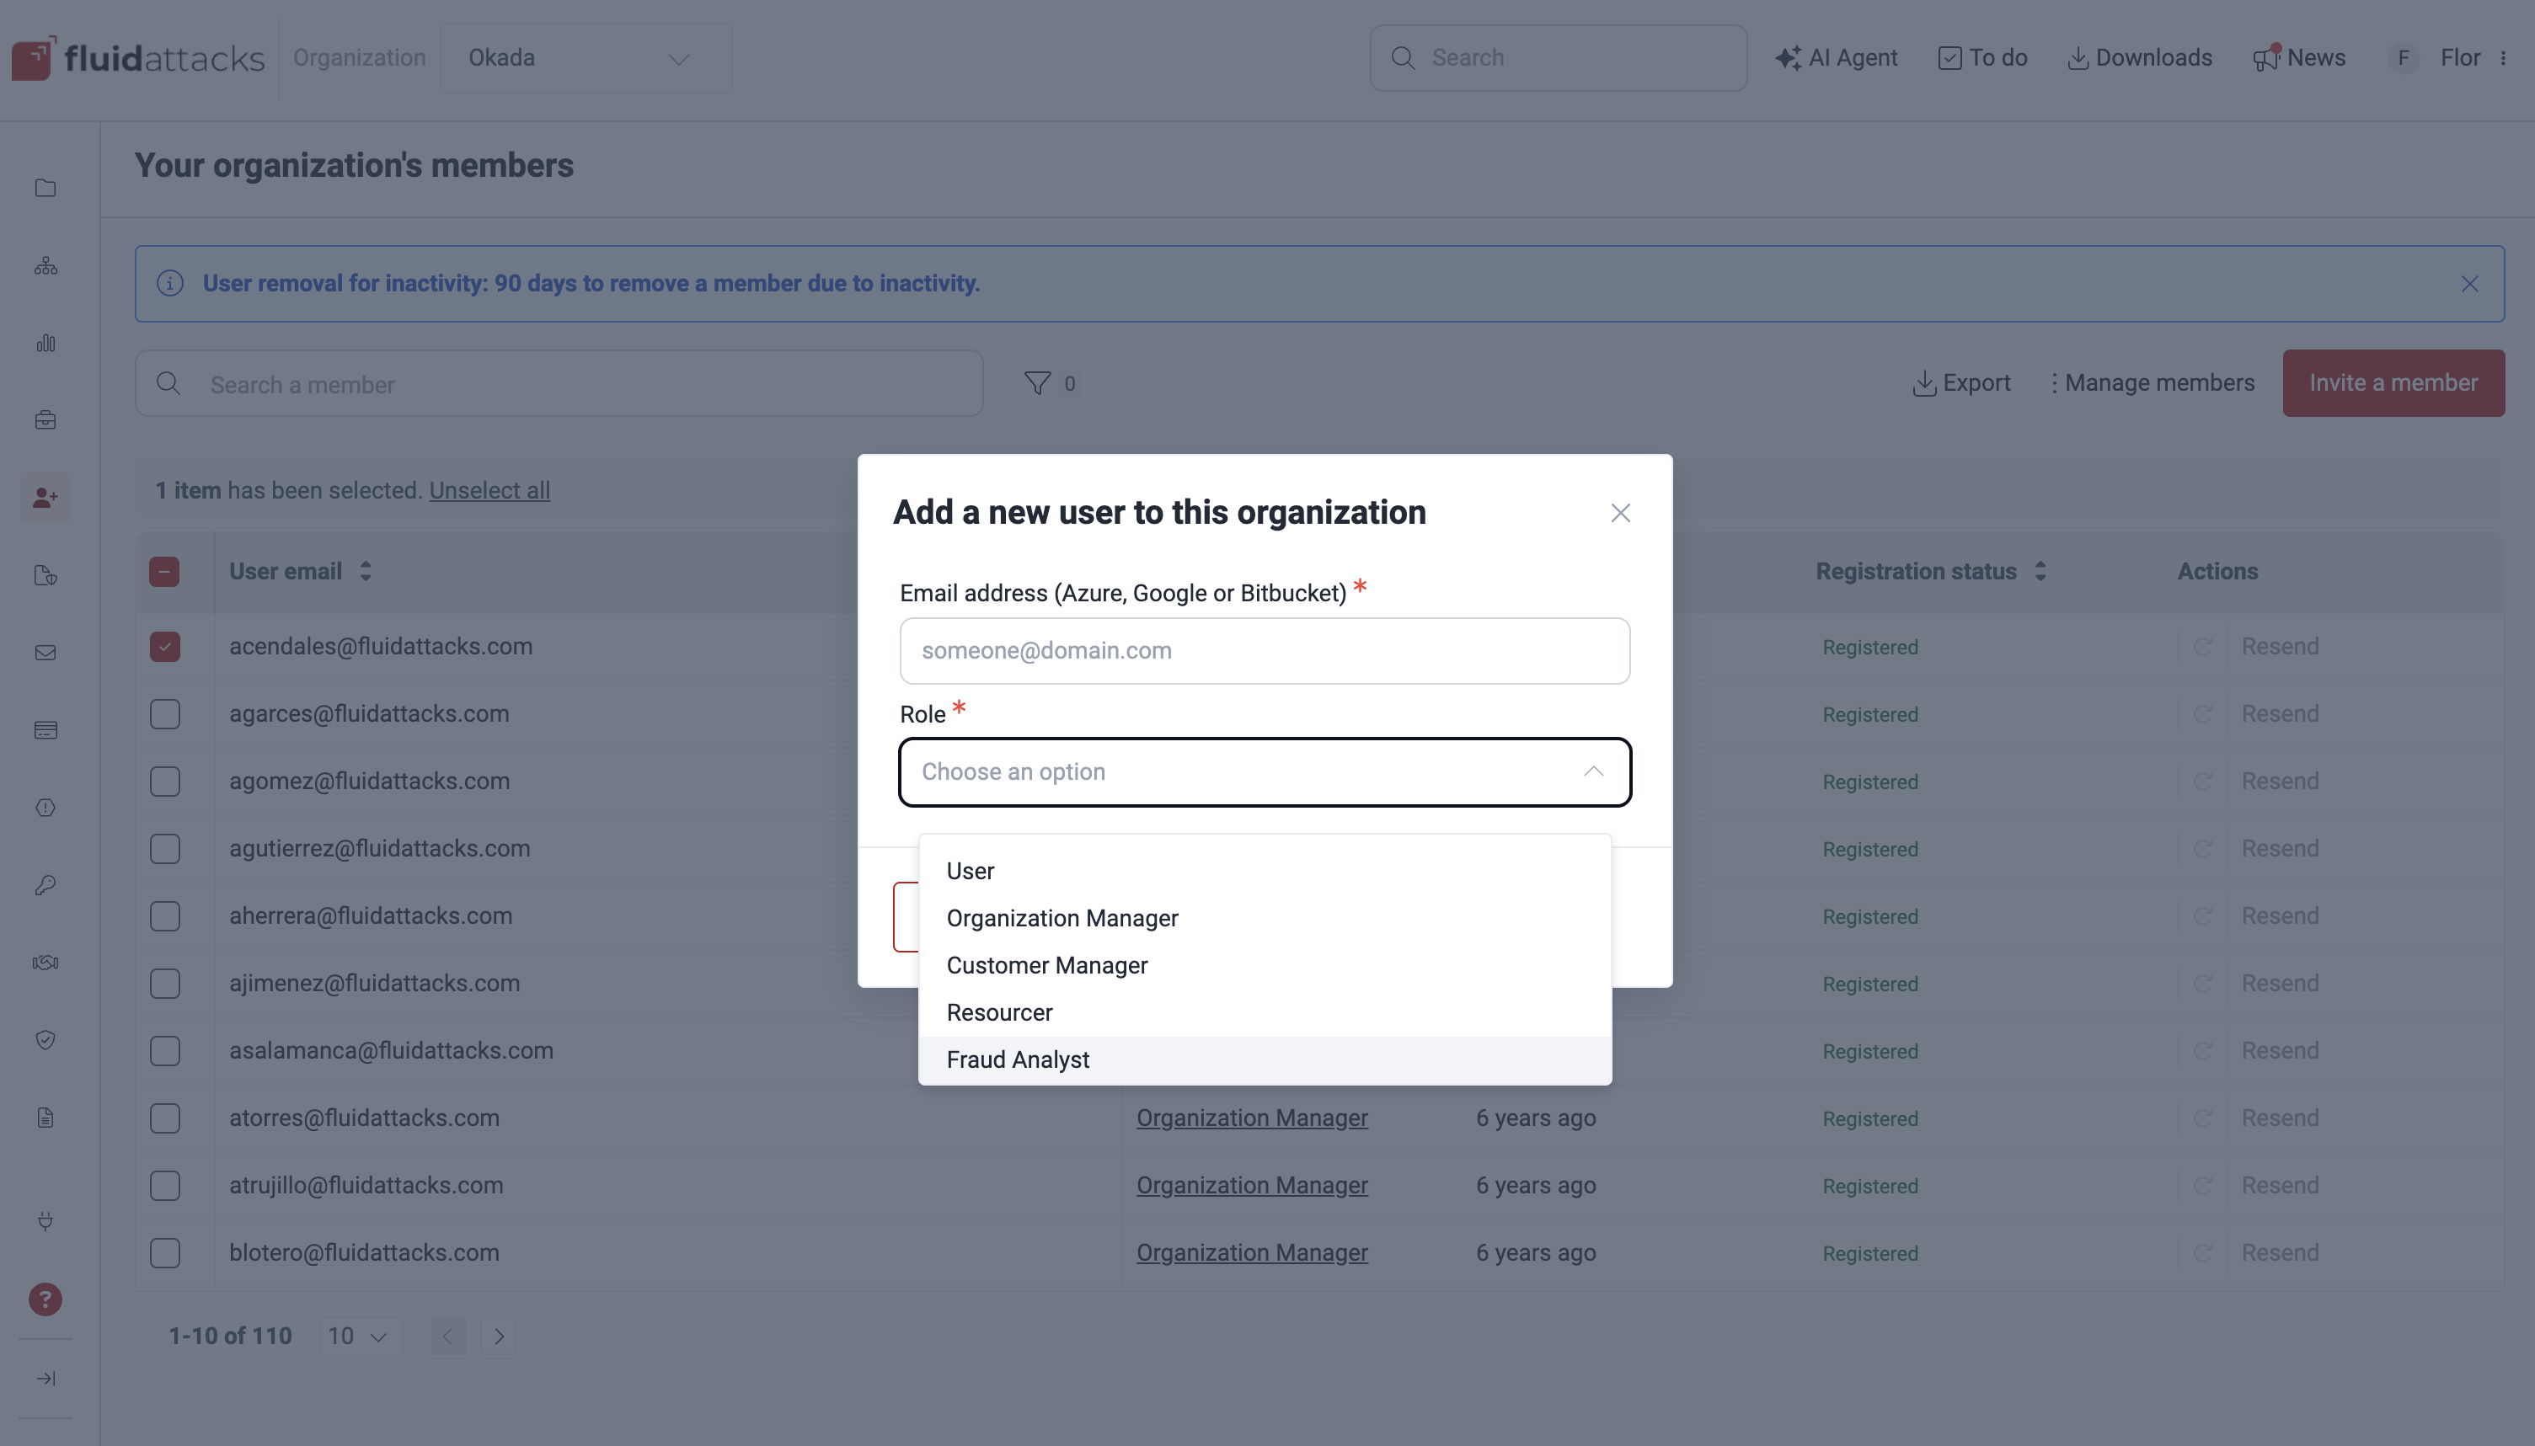Screen dimensions: 2535x1446
Task: Click the Export button
Action: 1962,382
